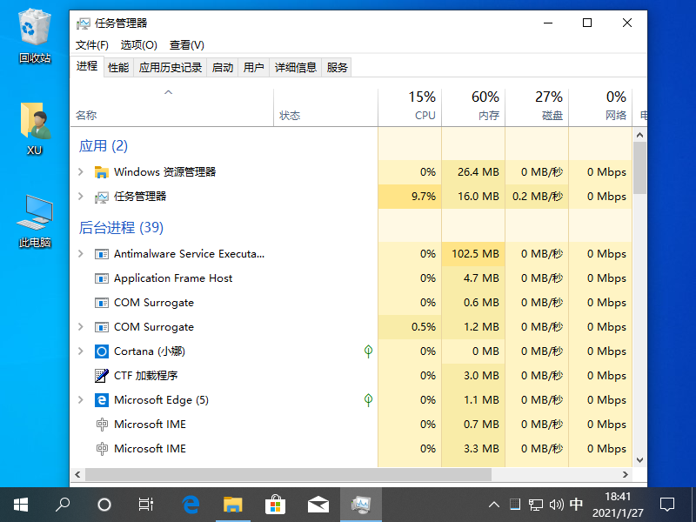The height and width of the screenshot is (522, 696).
Task: Open the Action Center notifications icon
Action: click(667, 505)
